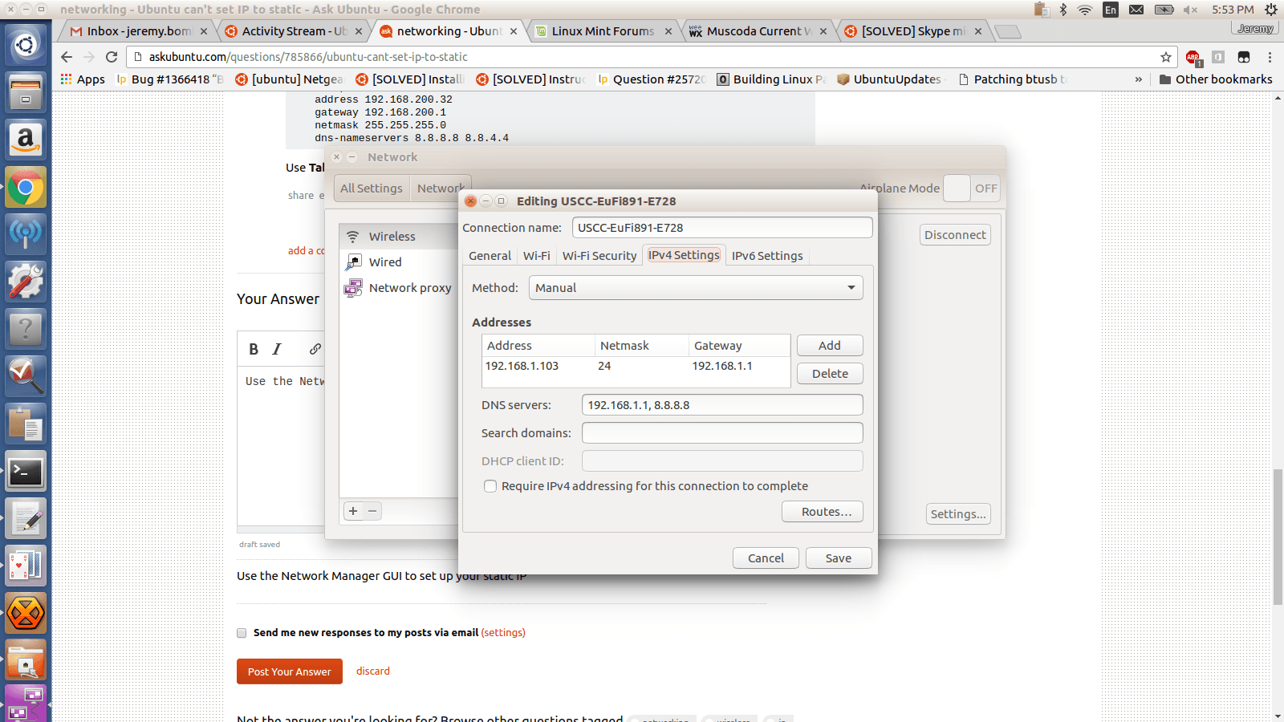Switch to IPv6 Settings tab
Image resolution: width=1284 pixels, height=722 pixels.
pos(766,256)
